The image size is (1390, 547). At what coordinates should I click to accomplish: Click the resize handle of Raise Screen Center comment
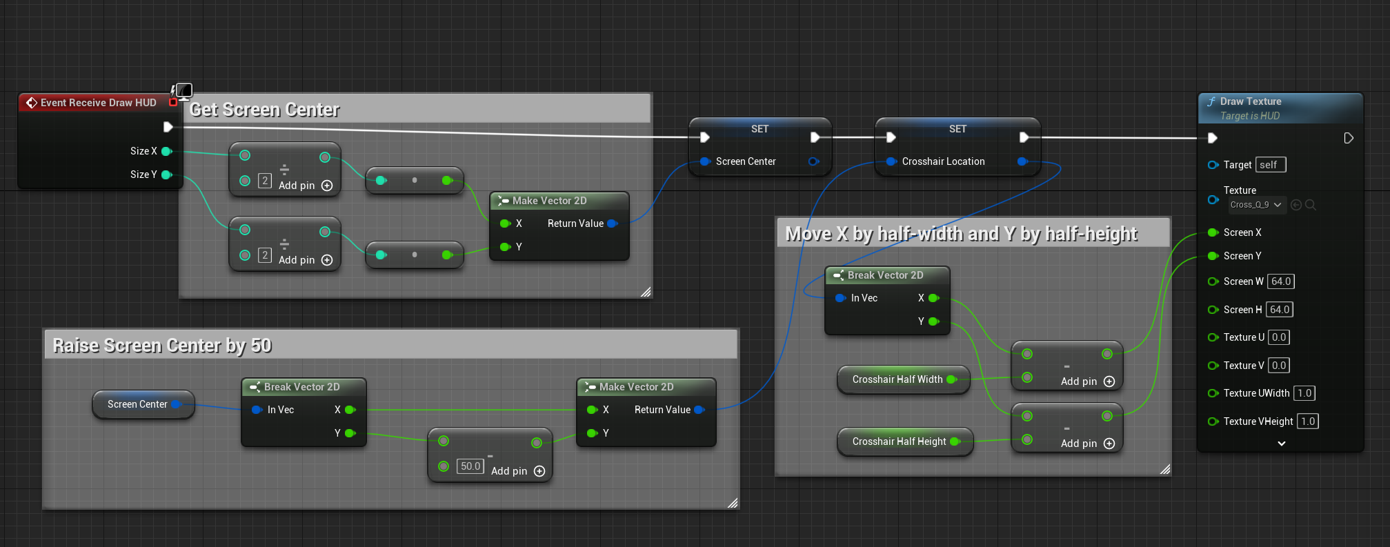click(x=733, y=503)
